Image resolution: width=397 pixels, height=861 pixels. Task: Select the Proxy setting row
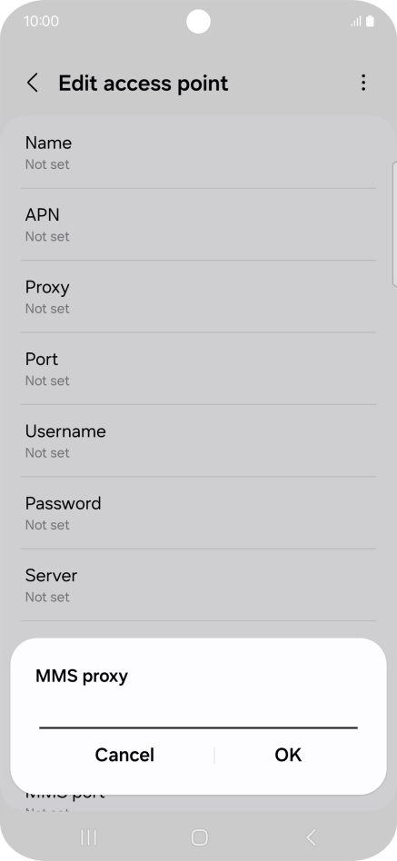pos(198,296)
